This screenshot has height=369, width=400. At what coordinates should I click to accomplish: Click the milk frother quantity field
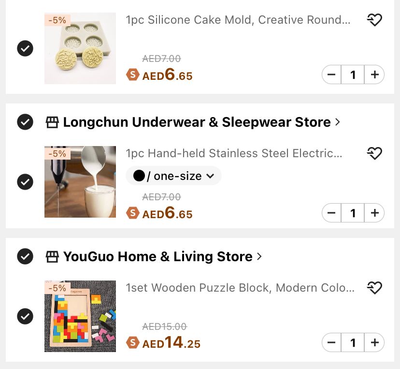tap(353, 213)
